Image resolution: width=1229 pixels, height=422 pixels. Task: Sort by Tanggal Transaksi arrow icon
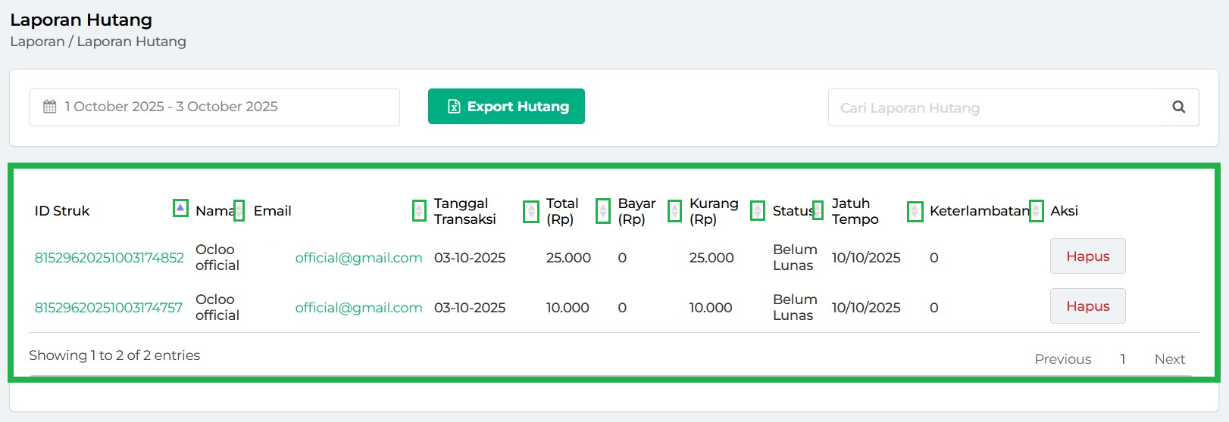click(531, 211)
